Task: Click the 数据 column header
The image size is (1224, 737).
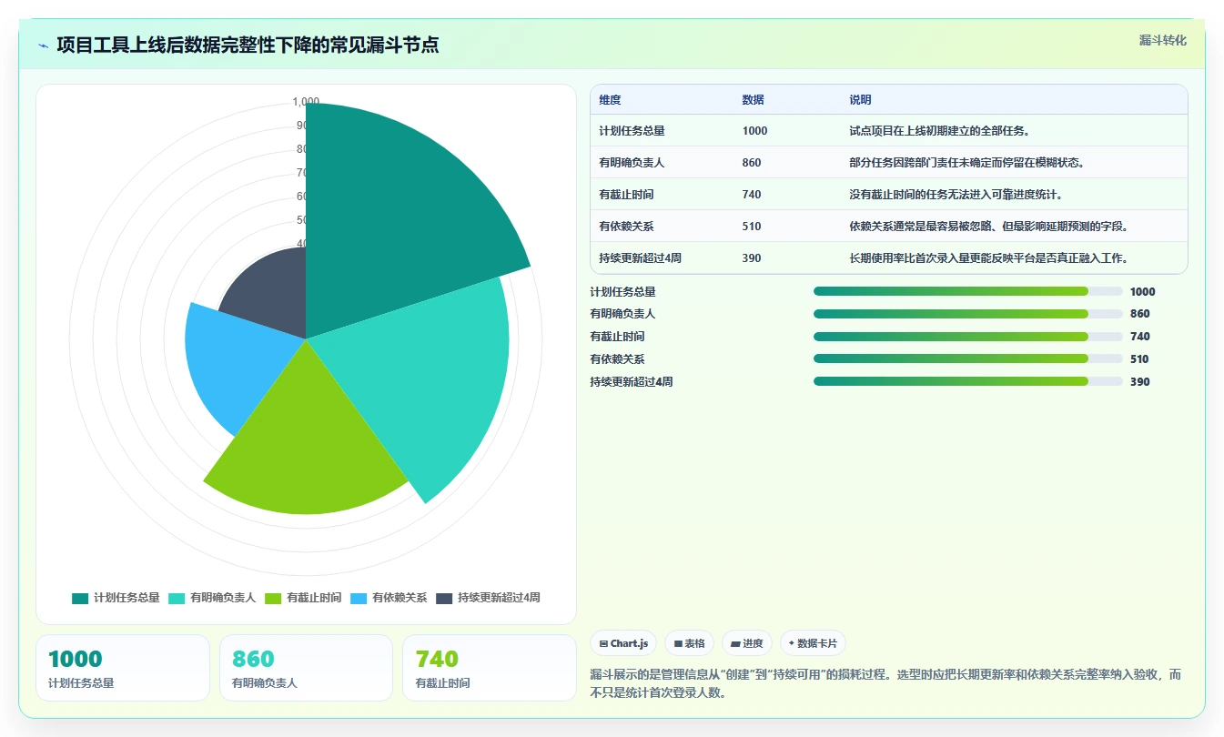Action: 754,100
